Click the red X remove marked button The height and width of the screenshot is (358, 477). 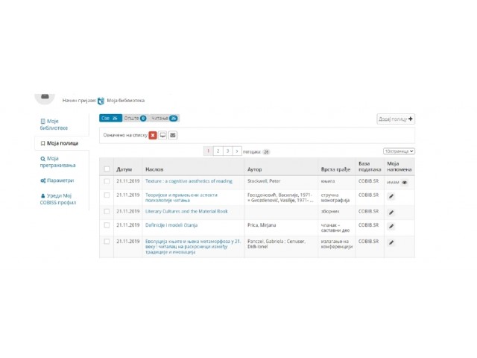point(153,135)
